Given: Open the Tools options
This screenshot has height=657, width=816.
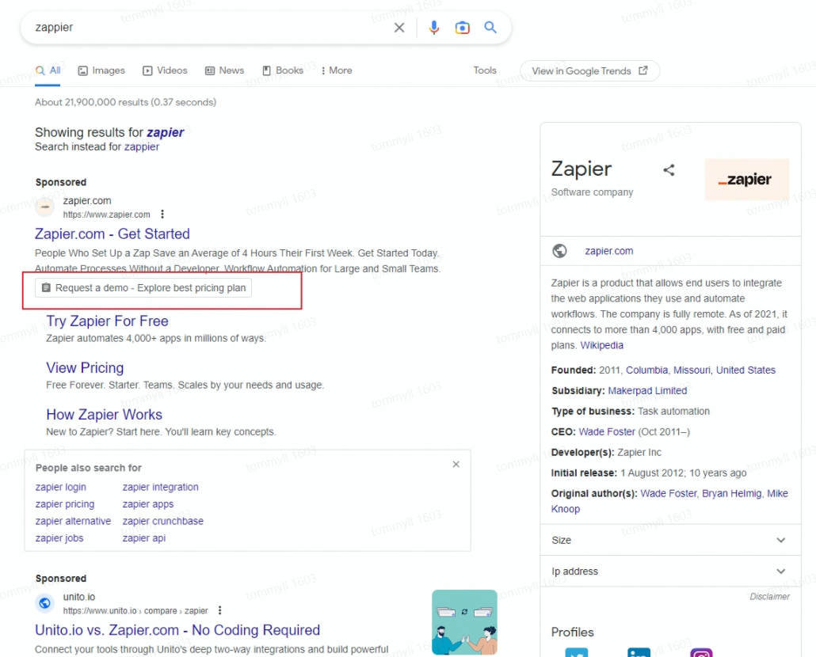Looking at the screenshot, I should 485,70.
